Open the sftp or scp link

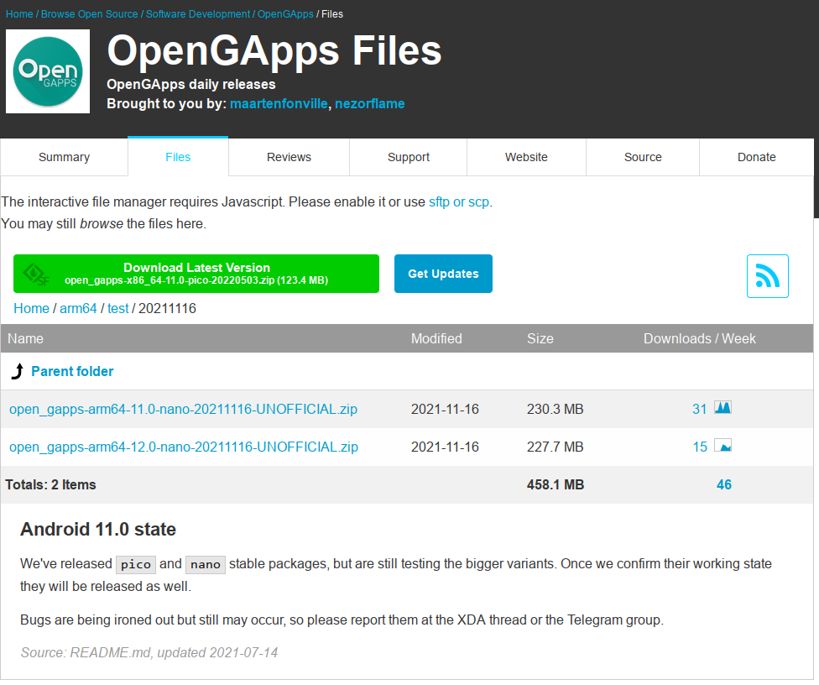point(459,201)
